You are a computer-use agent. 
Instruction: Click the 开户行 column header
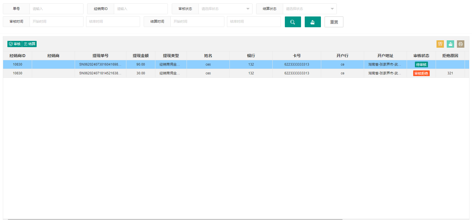[x=342, y=56]
